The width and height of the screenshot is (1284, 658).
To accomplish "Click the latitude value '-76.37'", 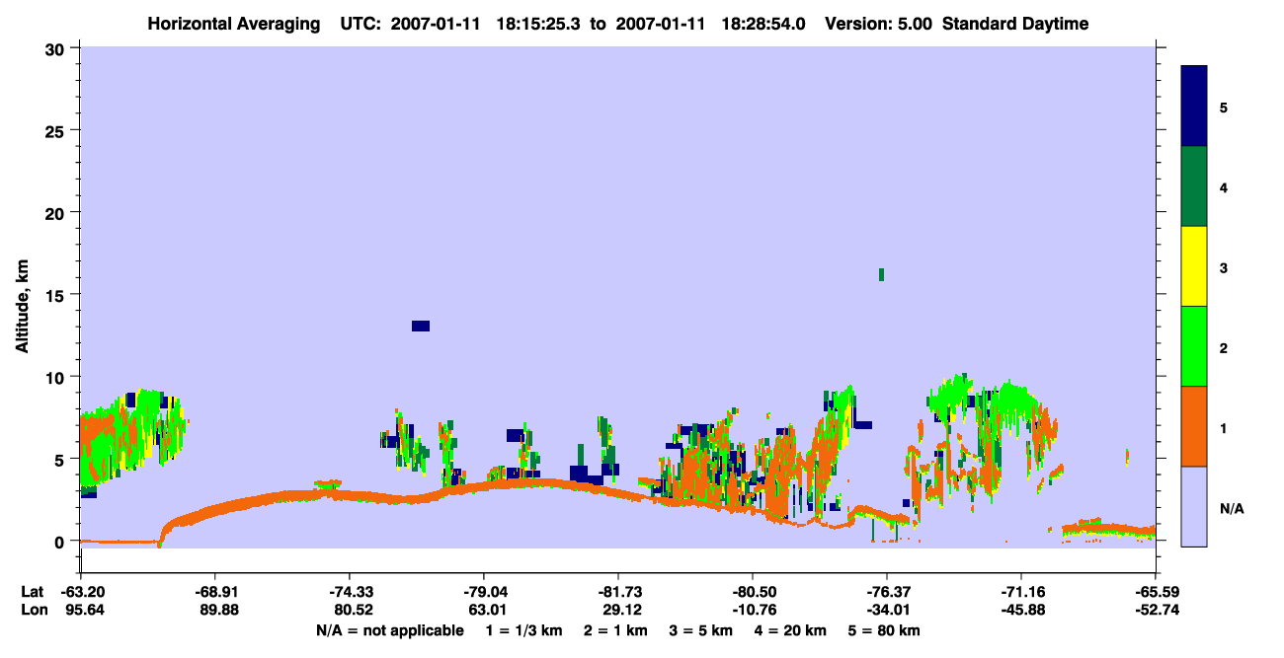I will point(887,592).
